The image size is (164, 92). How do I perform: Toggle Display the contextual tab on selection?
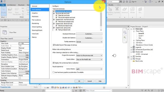click(54, 63)
